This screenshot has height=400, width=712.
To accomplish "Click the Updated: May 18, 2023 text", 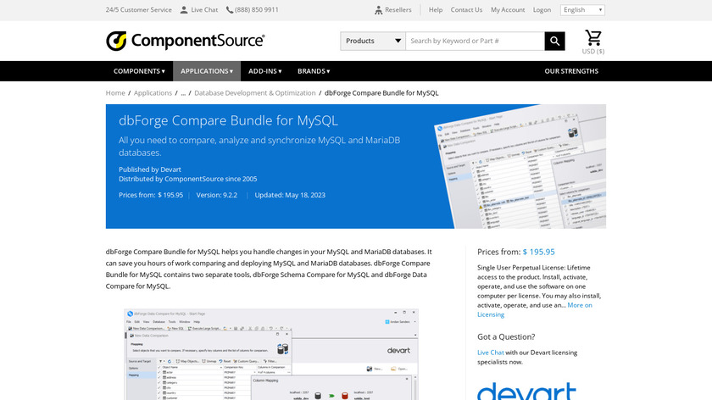I will click(x=290, y=195).
